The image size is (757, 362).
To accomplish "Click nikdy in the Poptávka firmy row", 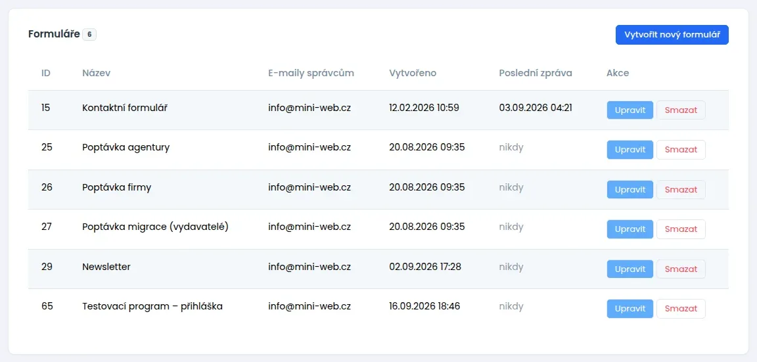I will (511, 187).
